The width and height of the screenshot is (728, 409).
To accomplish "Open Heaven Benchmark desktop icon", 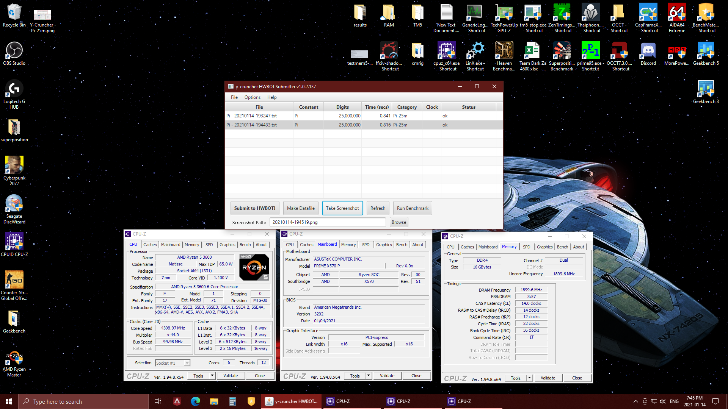I will click(x=504, y=56).
